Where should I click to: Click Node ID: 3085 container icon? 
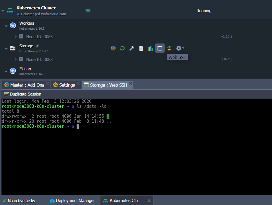click(21, 36)
